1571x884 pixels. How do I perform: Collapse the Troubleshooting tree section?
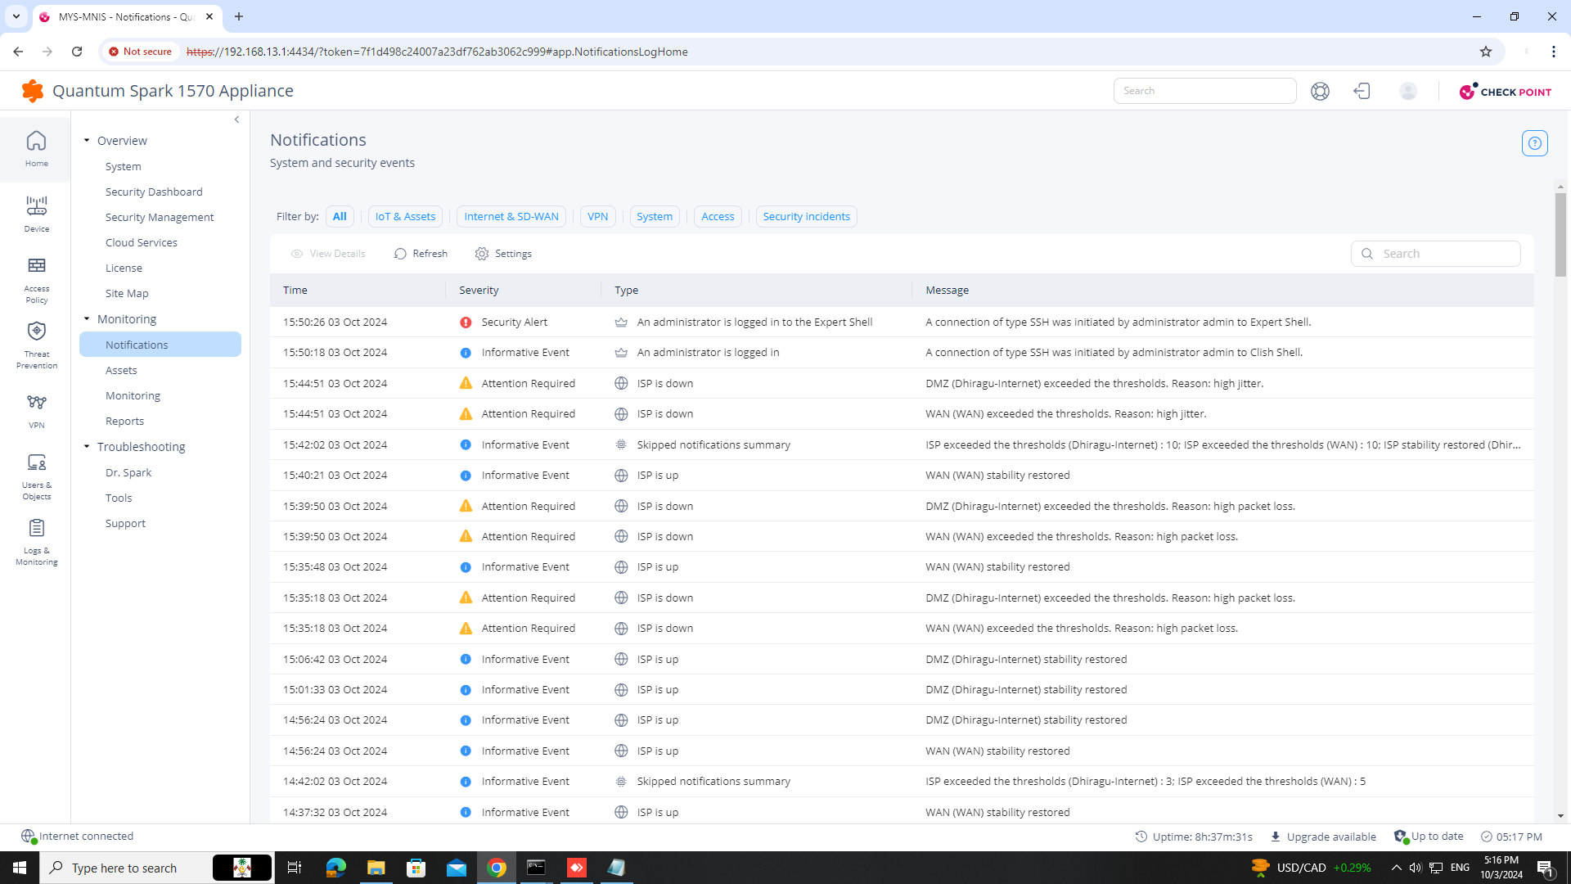[x=87, y=447]
